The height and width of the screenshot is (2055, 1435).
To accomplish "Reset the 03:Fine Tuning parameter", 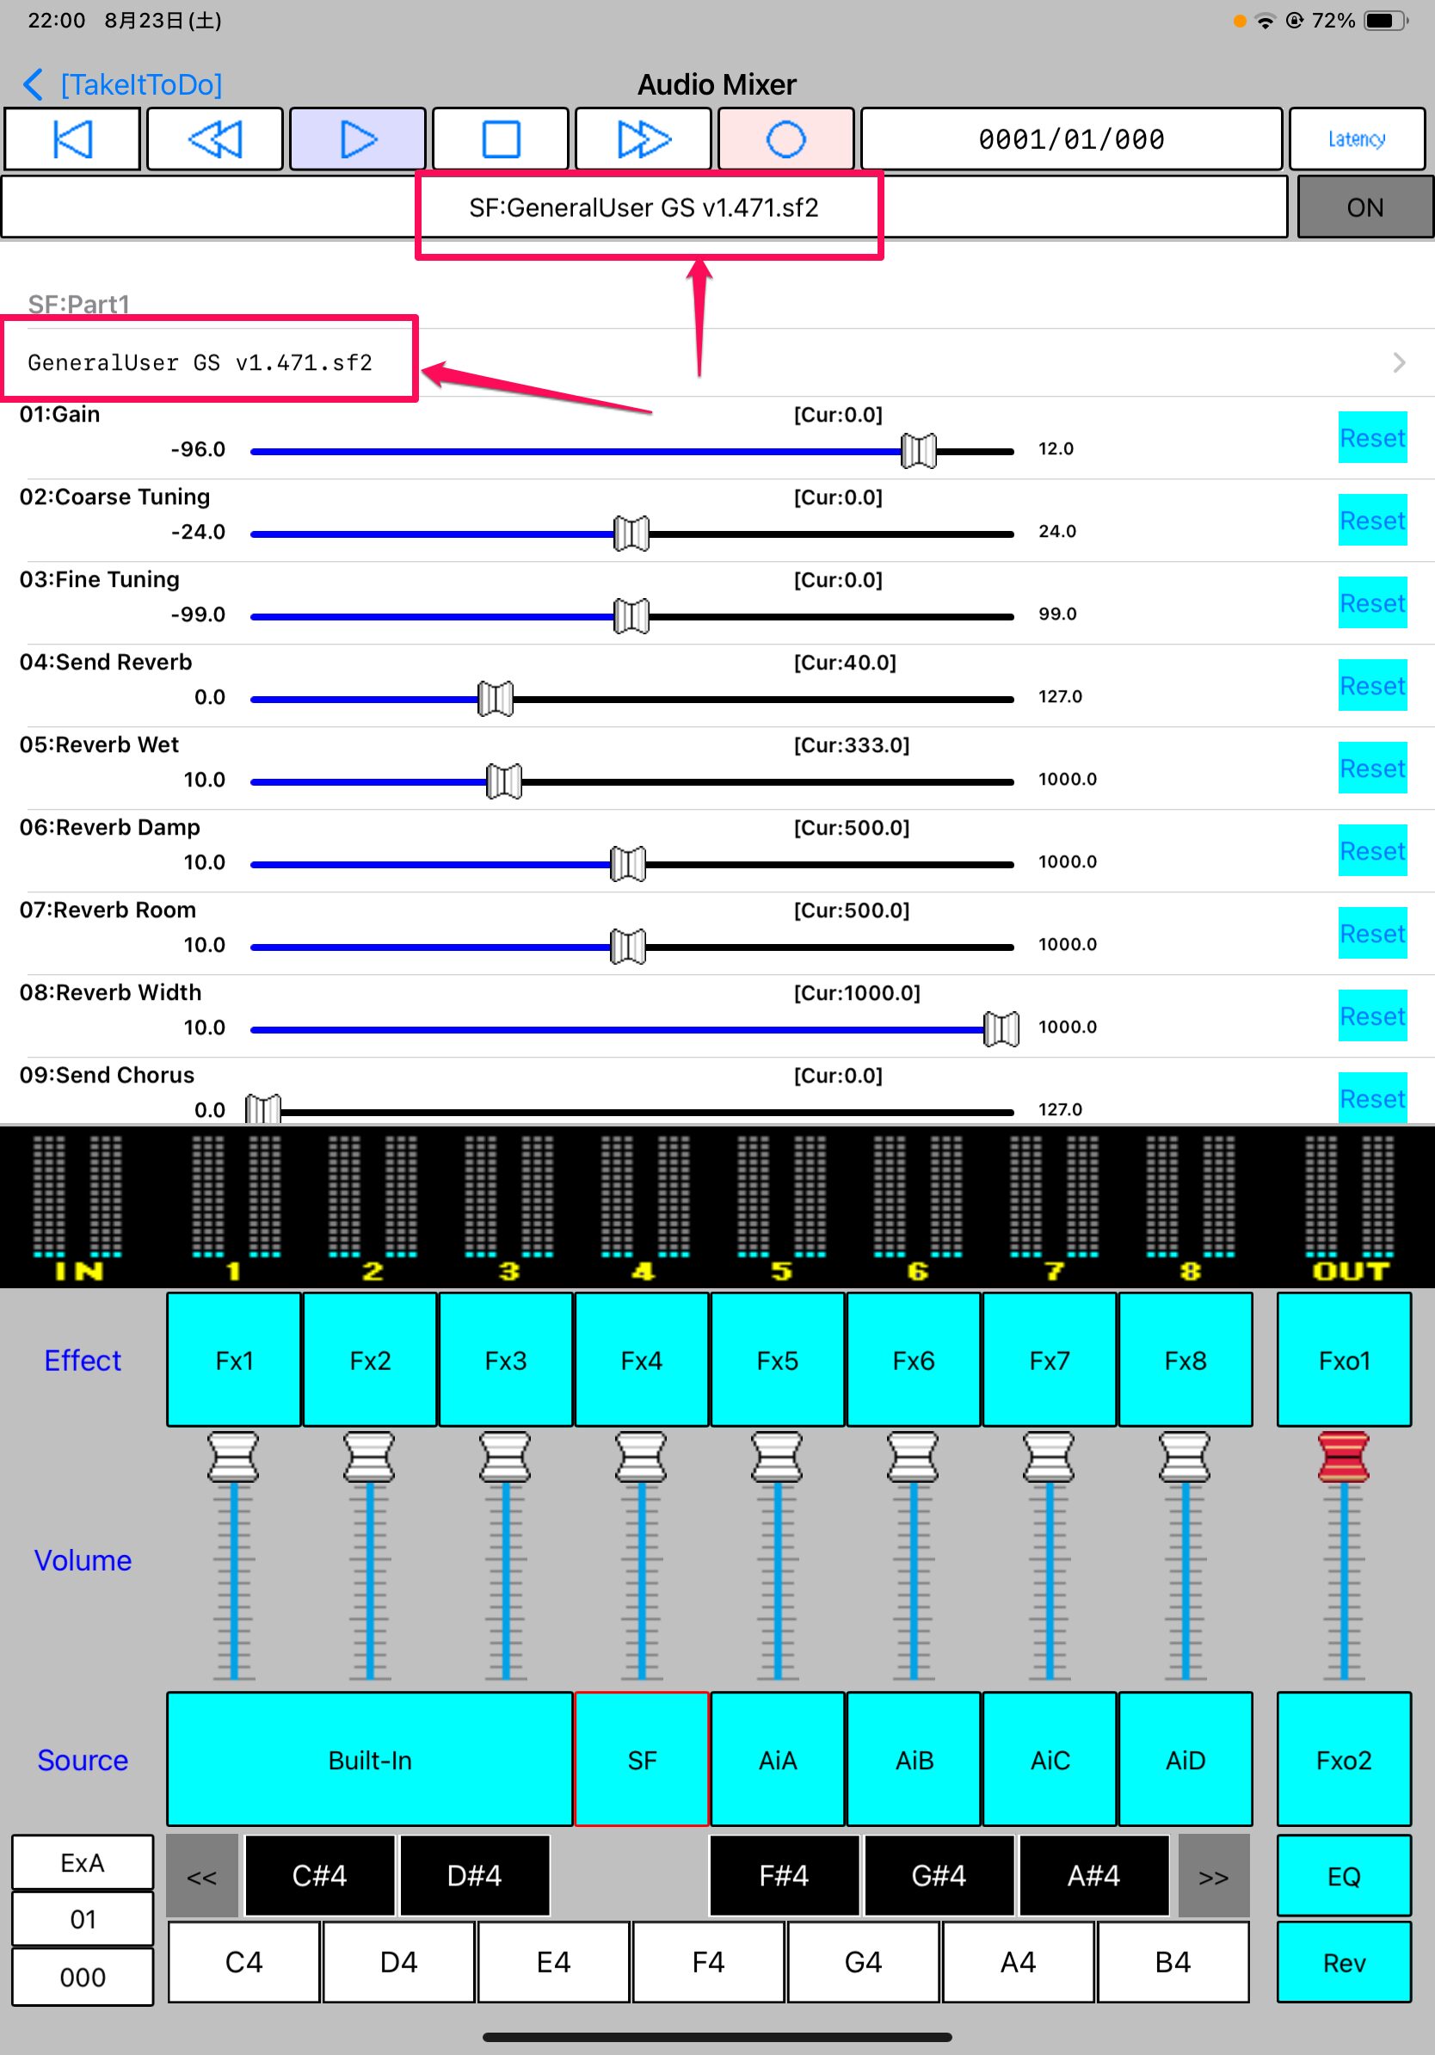I will click(x=1372, y=602).
